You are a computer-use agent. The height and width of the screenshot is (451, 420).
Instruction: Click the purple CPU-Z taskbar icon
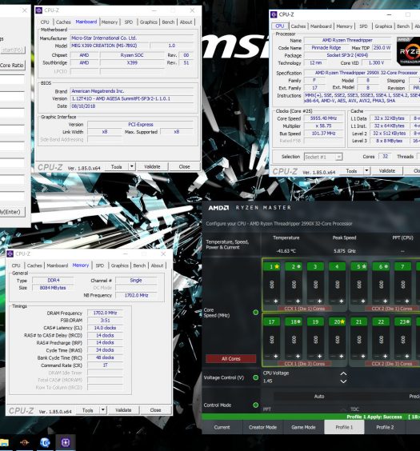(x=66, y=442)
